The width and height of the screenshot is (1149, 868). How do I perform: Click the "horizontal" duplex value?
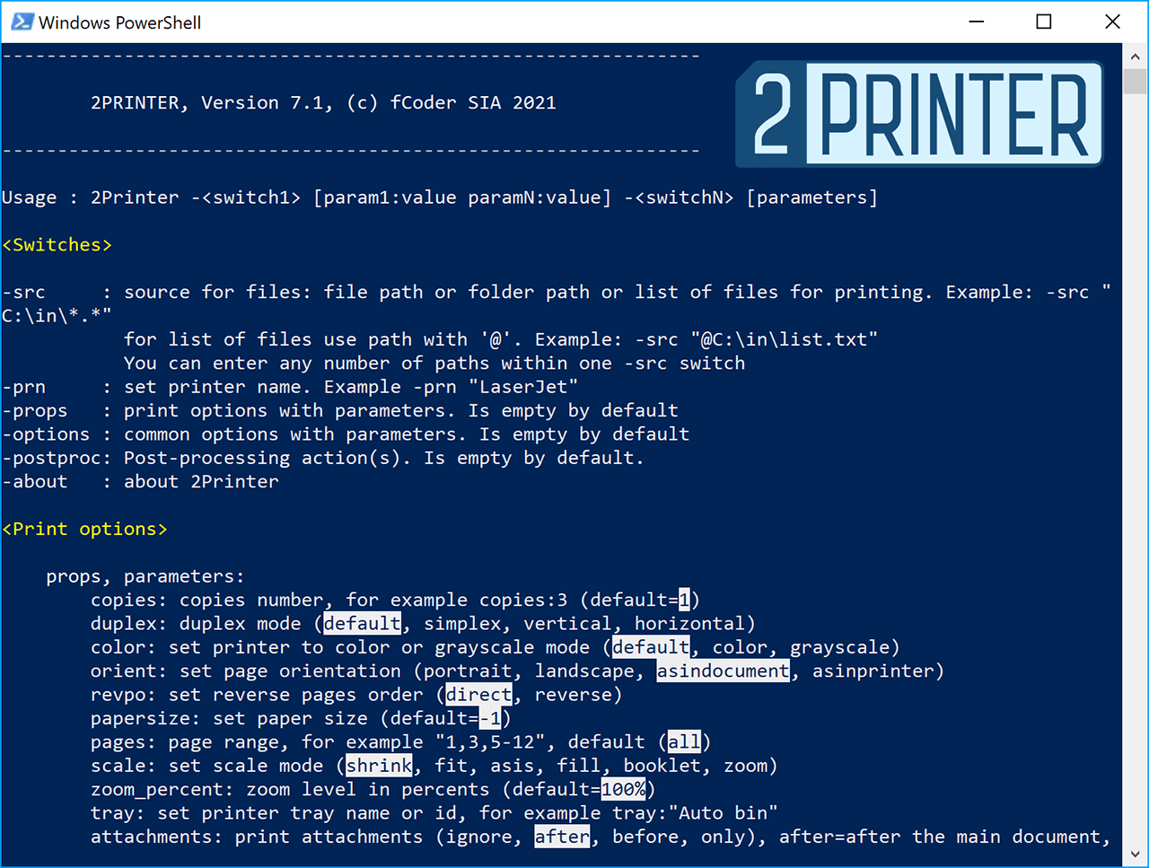coord(689,623)
